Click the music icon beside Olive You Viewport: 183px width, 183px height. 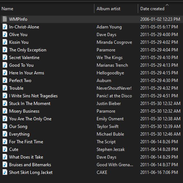5,34
